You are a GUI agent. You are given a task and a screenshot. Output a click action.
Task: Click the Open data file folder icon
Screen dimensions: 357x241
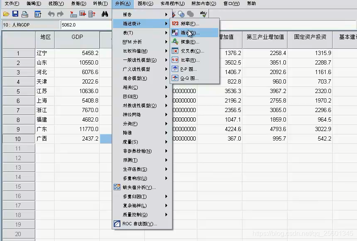click(6, 14)
